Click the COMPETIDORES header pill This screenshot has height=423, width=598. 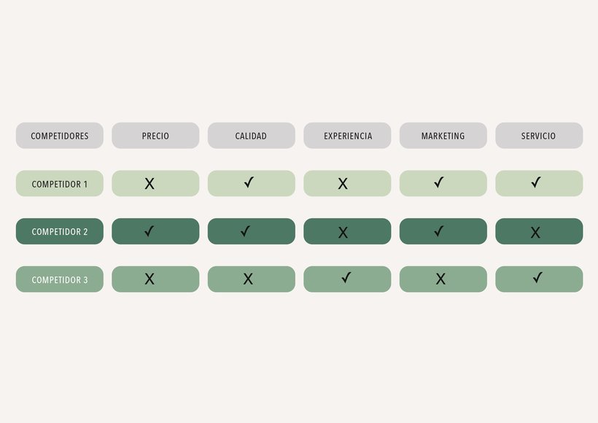60,136
